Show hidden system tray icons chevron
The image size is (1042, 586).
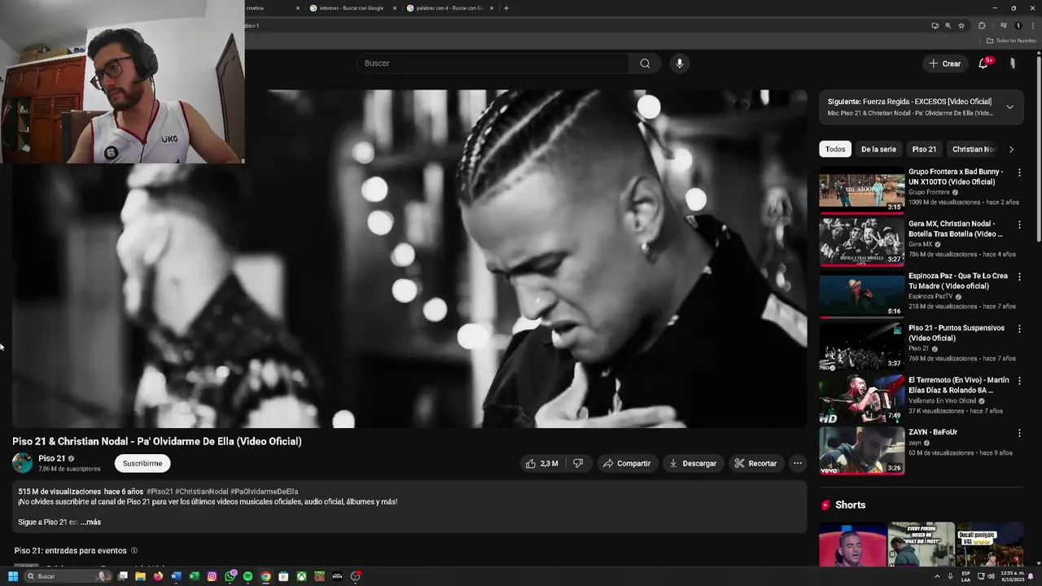937,576
